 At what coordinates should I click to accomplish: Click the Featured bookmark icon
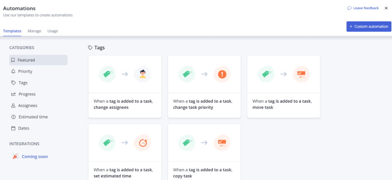(x=13, y=60)
